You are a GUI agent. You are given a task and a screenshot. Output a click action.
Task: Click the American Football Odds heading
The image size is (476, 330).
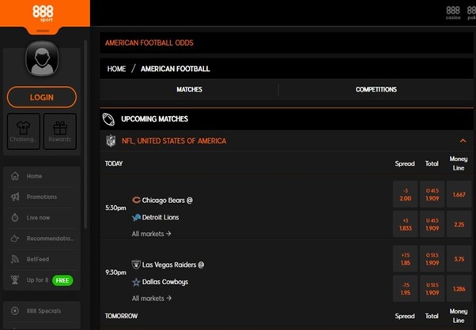point(149,43)
